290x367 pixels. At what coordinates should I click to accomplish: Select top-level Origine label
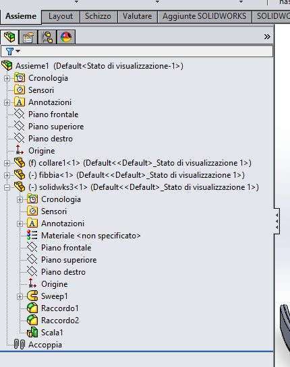click(42, 151)
